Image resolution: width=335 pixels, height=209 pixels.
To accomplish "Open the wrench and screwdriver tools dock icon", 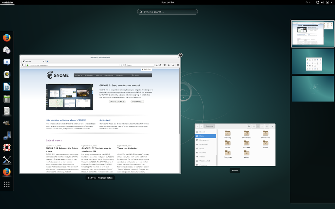I will click(7, 160).
